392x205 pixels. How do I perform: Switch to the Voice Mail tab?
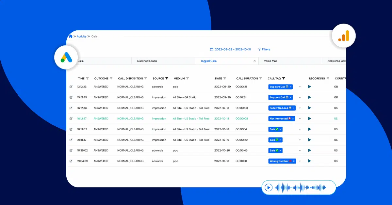pyautogui.click(x=290, y=61)
